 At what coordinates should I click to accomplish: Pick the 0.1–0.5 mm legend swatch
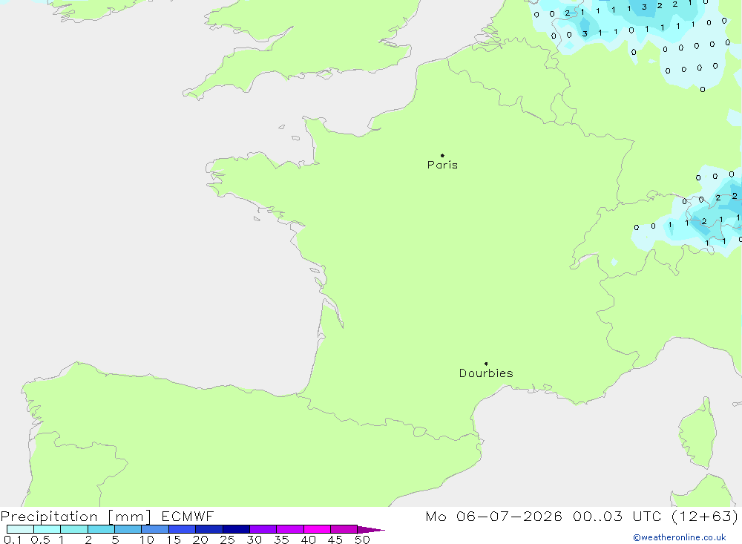tap(20, 529)
